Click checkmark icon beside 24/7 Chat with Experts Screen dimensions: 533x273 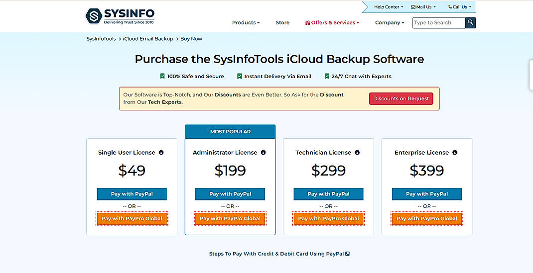click(327, 76)
